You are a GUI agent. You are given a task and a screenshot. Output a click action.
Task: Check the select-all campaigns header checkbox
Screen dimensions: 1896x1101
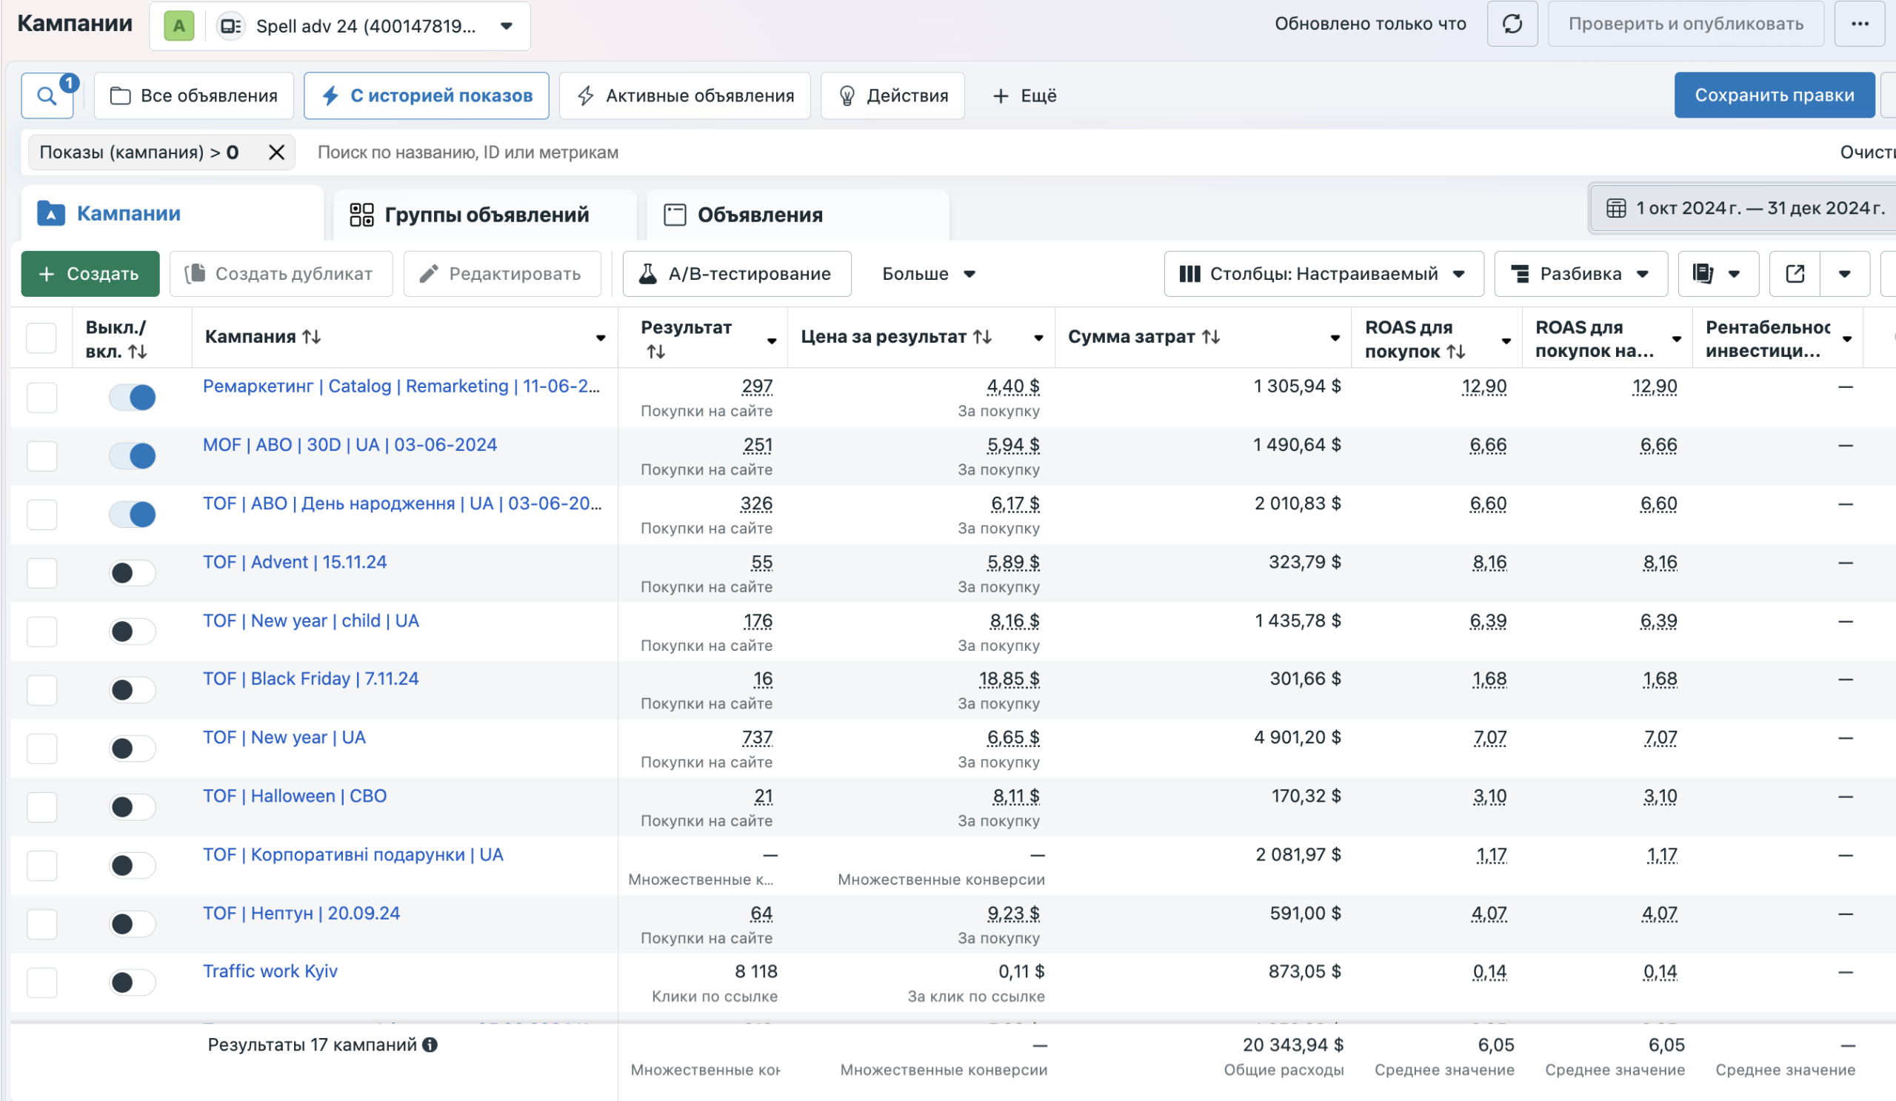pos(41,338)
